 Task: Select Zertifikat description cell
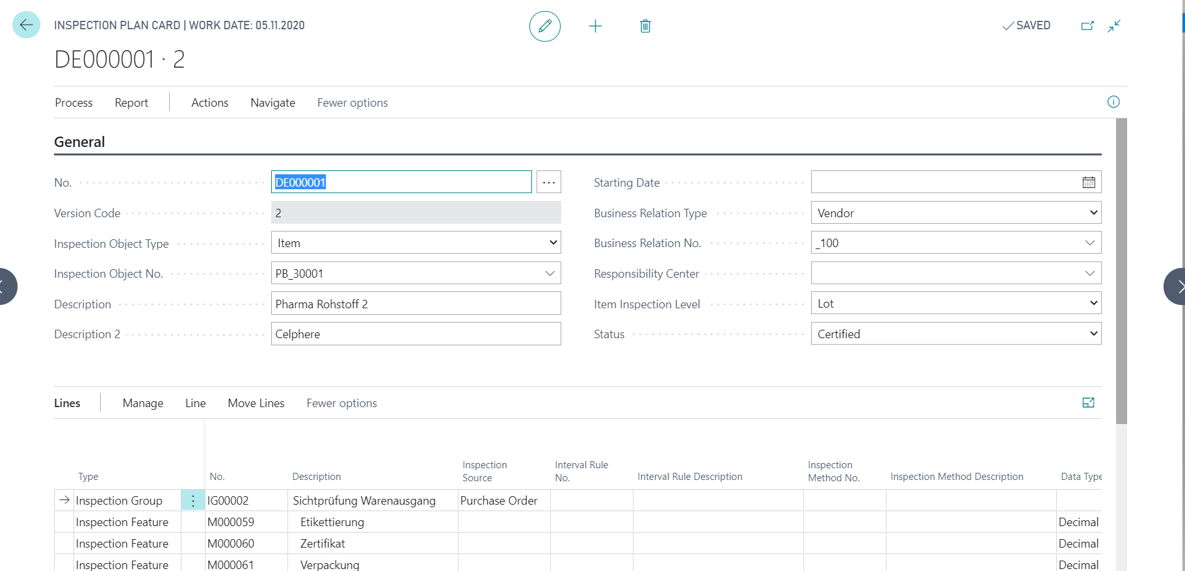click(373, 544)
